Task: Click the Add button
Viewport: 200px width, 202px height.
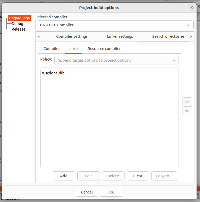Action: pyautogui.click(x=64, y=176)
